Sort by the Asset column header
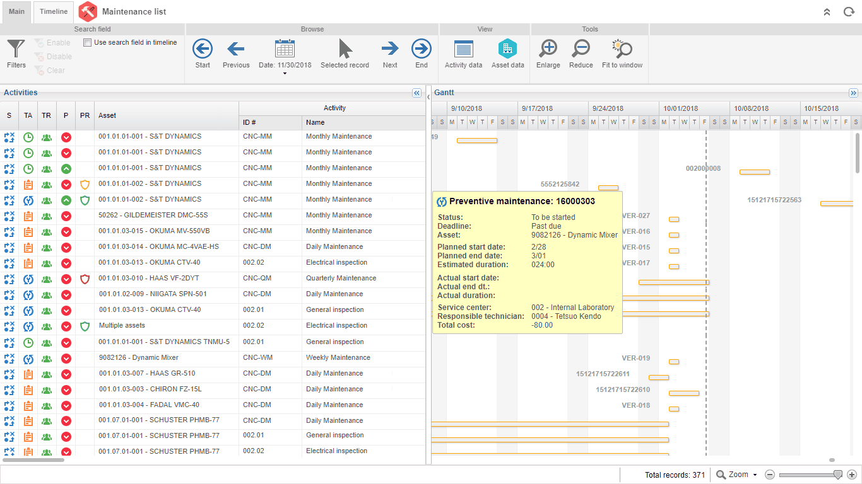This screenshot has width=862, height=484. tap(167, 115)
